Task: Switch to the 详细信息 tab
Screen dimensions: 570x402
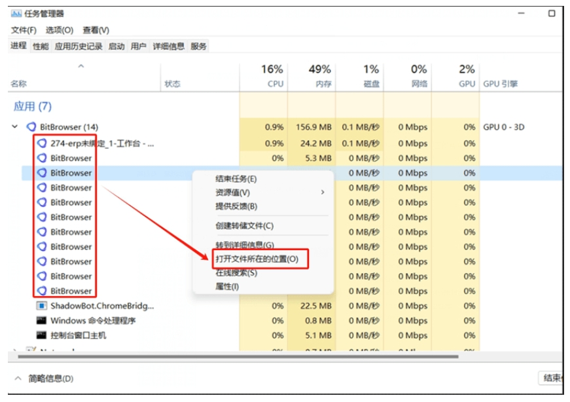Action: pyautogui.click(x=168, y=46)
